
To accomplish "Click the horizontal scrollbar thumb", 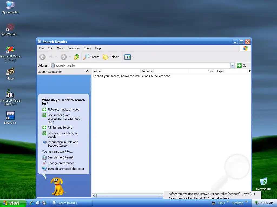I will pos(130,196).
